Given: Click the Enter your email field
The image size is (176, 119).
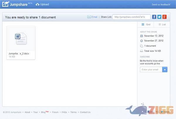Looking at the screenshot, I should [151, 70].
